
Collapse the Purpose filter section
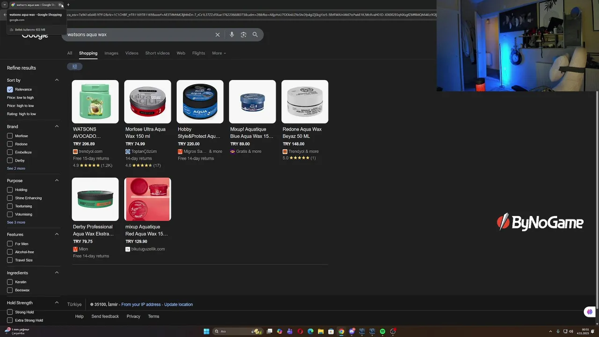click(x=57, y=180)
